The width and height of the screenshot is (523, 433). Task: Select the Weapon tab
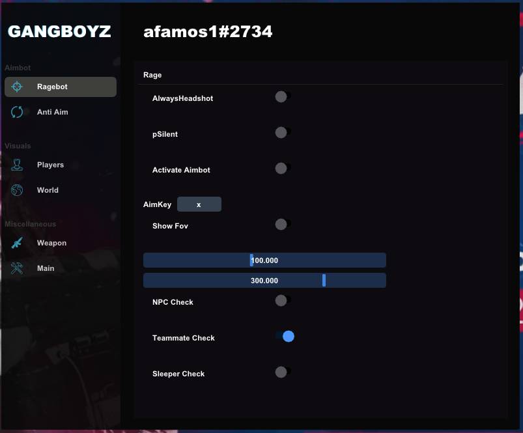[51, 243]
